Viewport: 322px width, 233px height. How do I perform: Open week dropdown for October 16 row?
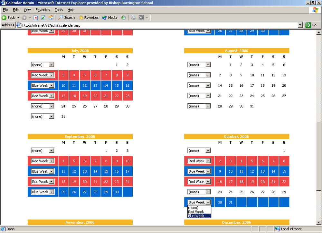(199, 182)
